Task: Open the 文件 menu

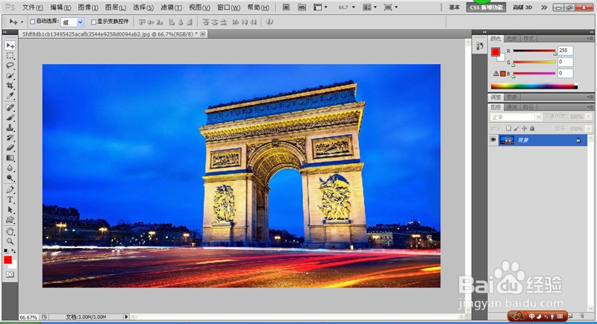Action: pos(33,7)
